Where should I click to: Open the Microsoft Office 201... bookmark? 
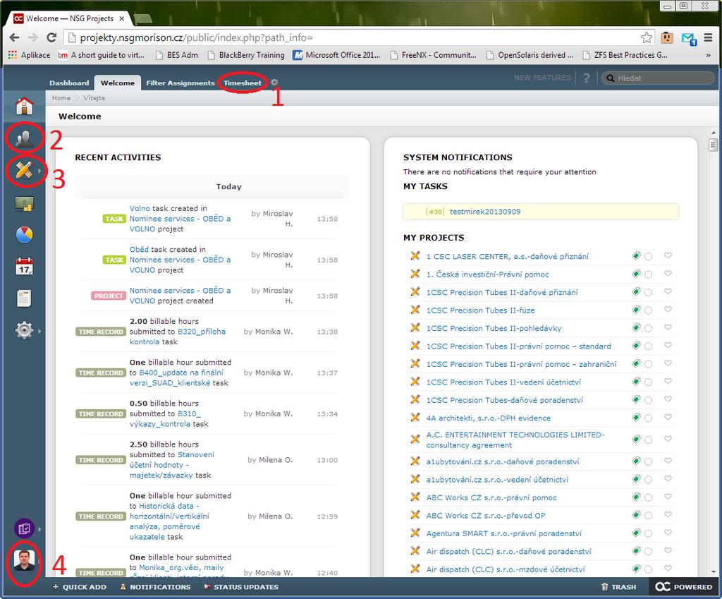click(x=337, y=55)
